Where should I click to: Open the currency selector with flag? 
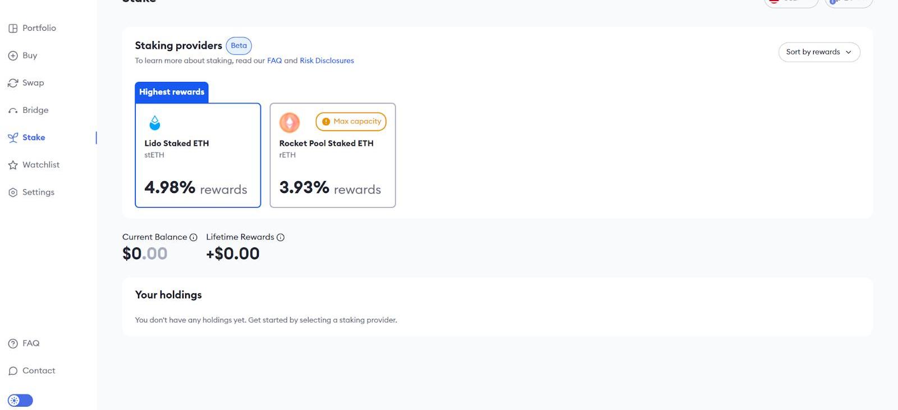790,2
